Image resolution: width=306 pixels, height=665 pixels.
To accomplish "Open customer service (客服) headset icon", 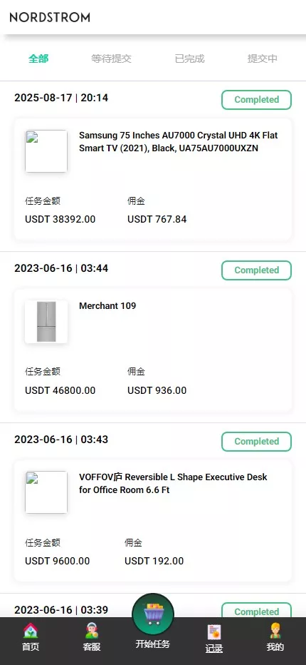I will coord(91,631).
